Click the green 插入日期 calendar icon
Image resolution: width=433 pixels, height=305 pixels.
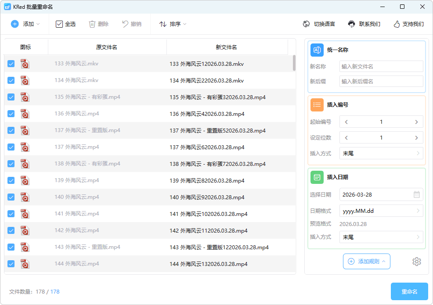317,177
